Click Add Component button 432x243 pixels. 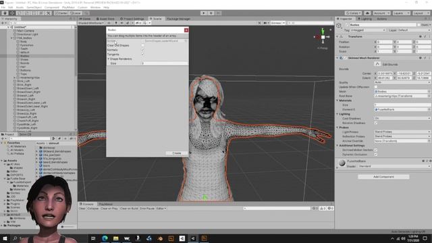[383, 177]
